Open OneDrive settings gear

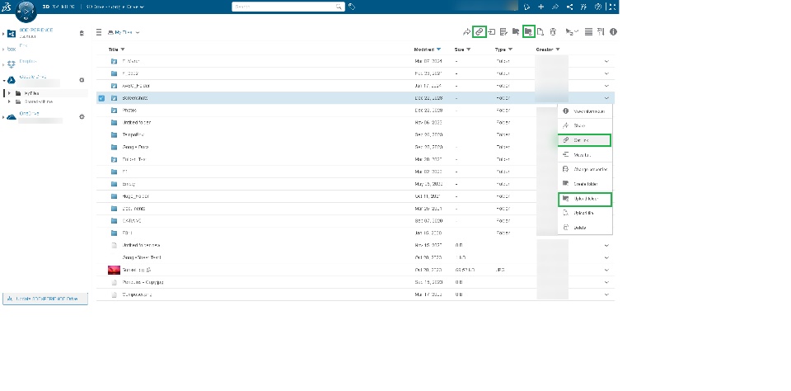[x=82, y=116]
